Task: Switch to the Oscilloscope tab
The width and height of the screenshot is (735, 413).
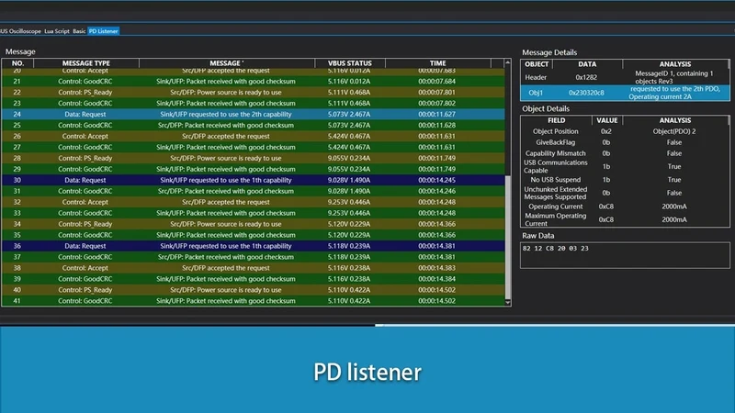Action: click(x=20, y=31)
